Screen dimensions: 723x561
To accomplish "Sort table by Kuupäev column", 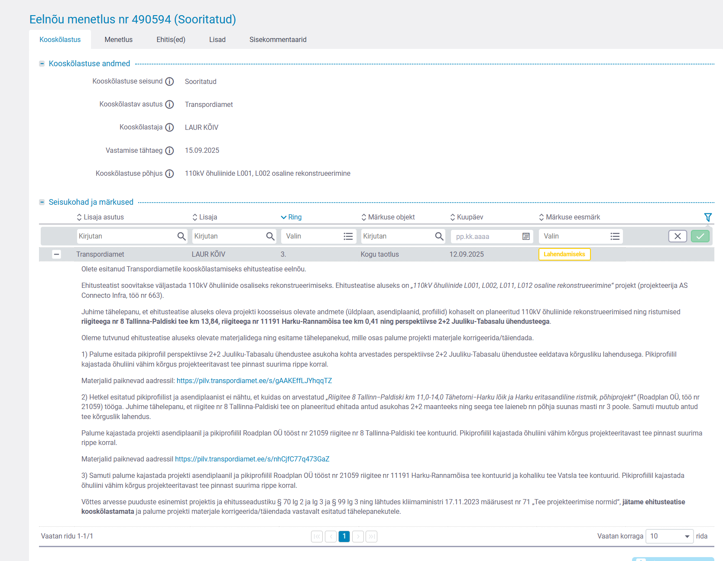I will [x=466, y=217].
